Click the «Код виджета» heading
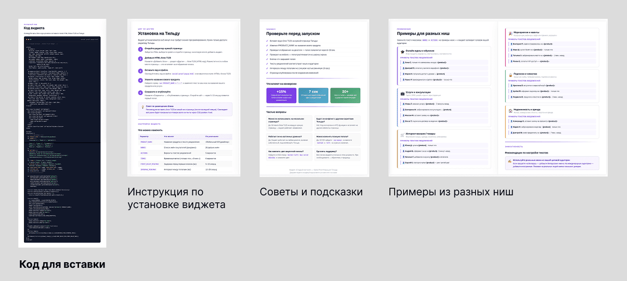 coord(33,28)
